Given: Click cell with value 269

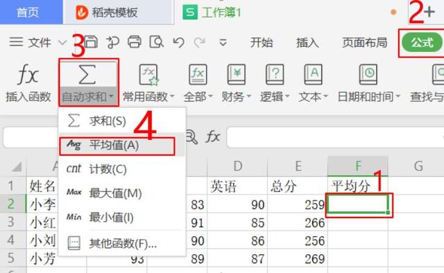Looking at the screenshot, I should pyautogui.click(x=298, y=258).
